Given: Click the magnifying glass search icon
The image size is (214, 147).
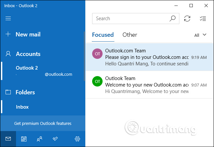Looking at the screenshot, I should tap(173, 19).
